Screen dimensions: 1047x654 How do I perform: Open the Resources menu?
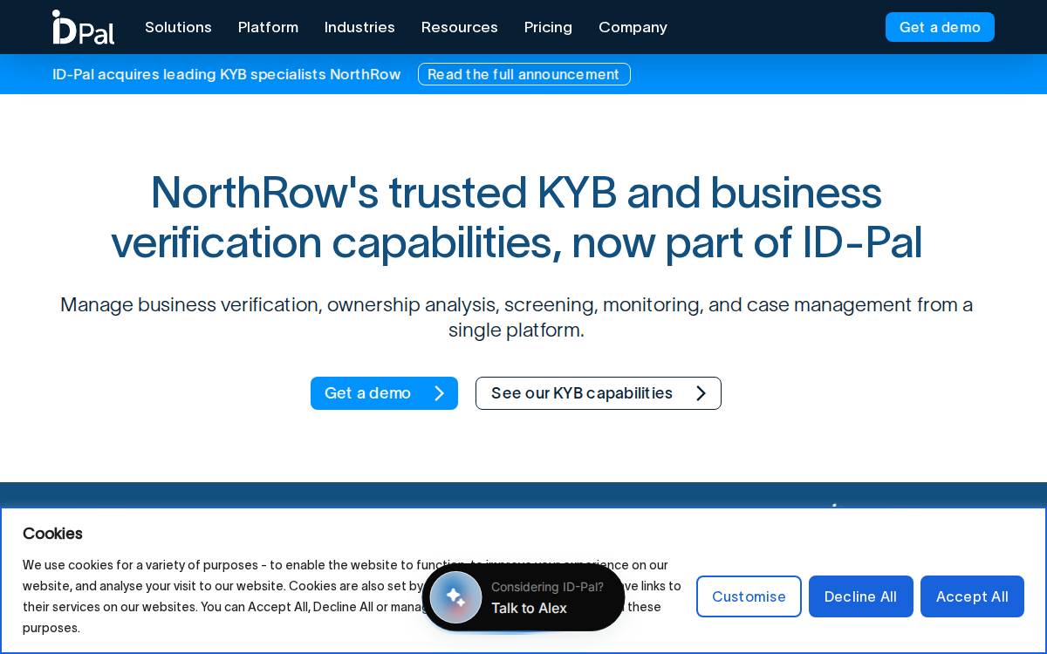[x=460, y=27]
